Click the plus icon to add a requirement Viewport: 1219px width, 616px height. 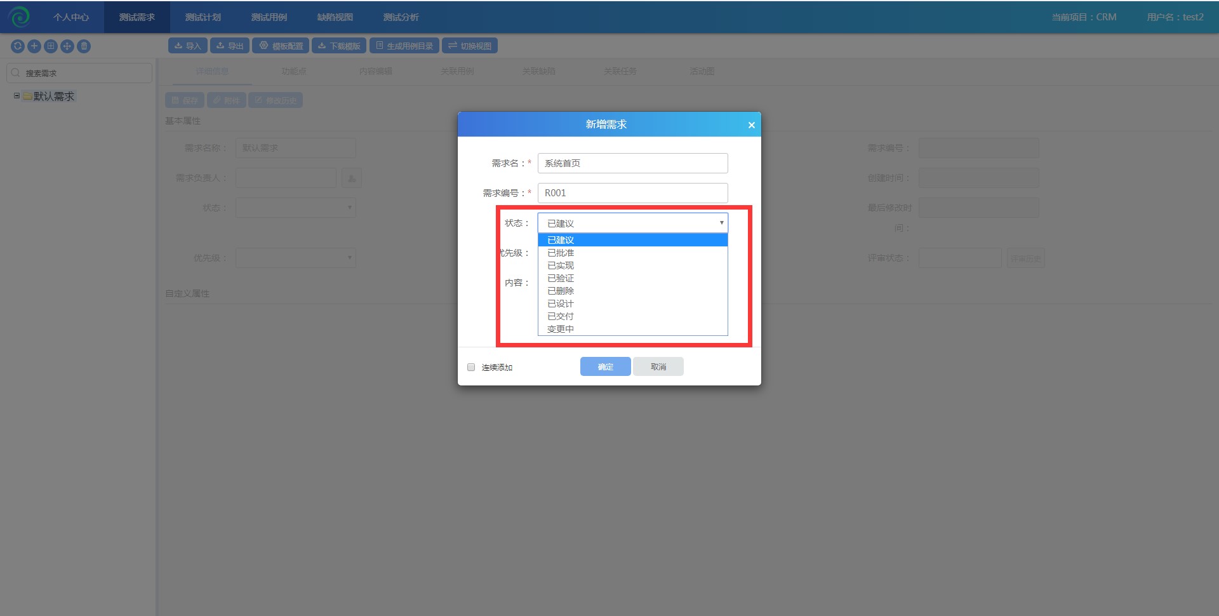pyautogui.click(x=34, y=46)
